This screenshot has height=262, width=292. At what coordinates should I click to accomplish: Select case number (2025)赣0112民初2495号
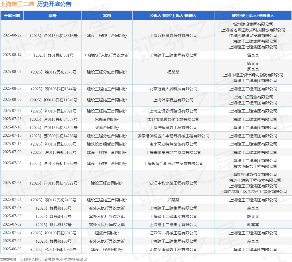pos(54,200)
